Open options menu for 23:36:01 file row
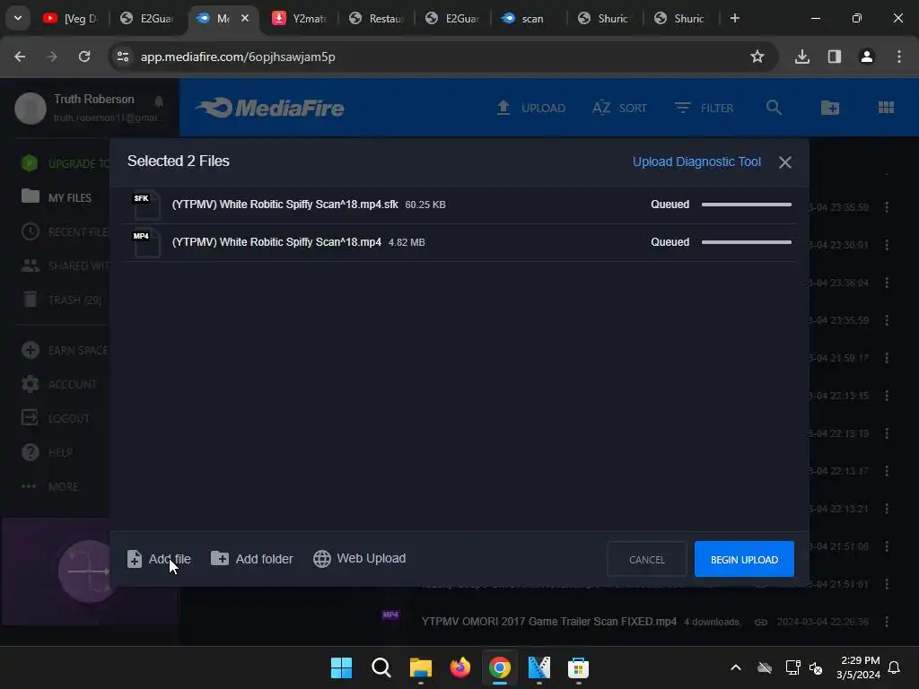The height and width of the screenshot is (689, 919). 886,244
